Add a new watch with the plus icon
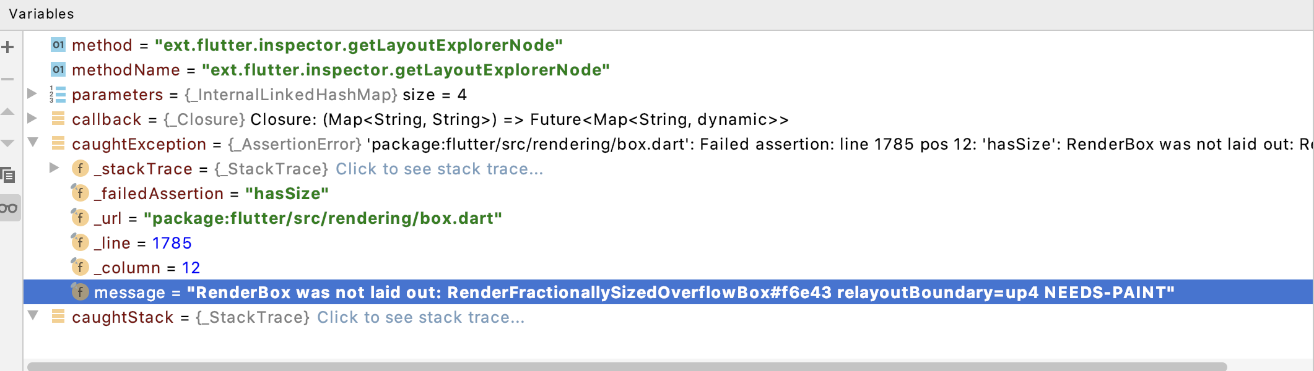The width and height of the screenshot is (1314, 371). 8,46
